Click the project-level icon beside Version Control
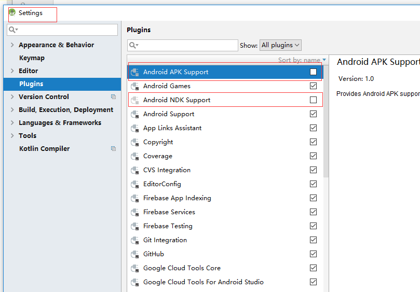420x292 pixels. coord(113,97)
